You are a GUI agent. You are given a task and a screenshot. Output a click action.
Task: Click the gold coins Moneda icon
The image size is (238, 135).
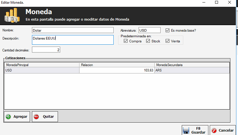[x=12, y=15]
